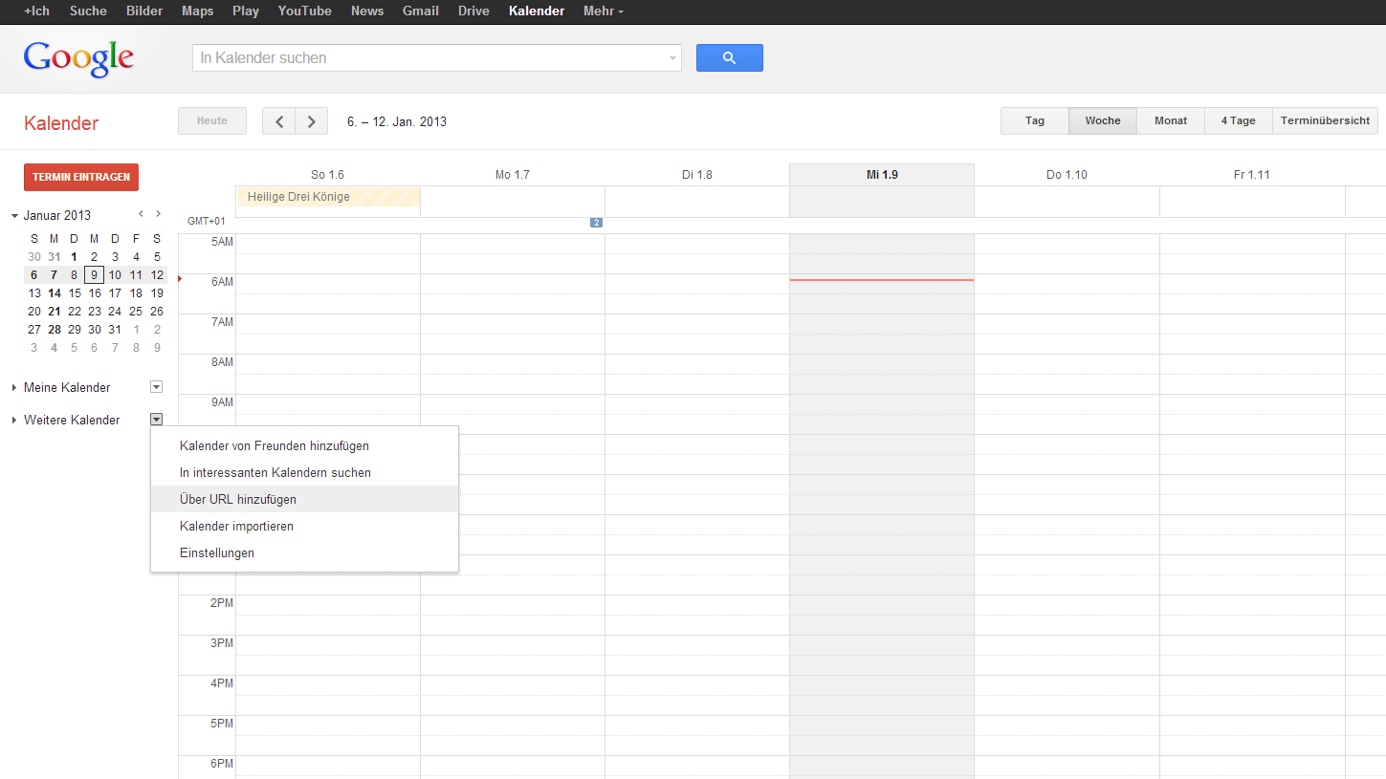The image size is (1386, 779).
Task: Switch to Monat view
Action: [x=1171, y=120]
